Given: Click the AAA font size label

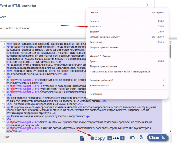Looking at the screenshot, I should (116, 138).
